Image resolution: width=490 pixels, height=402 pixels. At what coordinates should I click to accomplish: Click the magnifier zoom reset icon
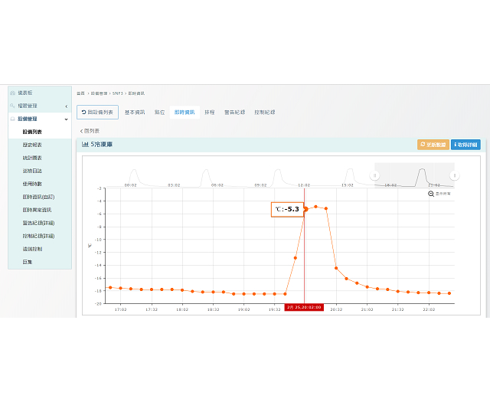431,194
